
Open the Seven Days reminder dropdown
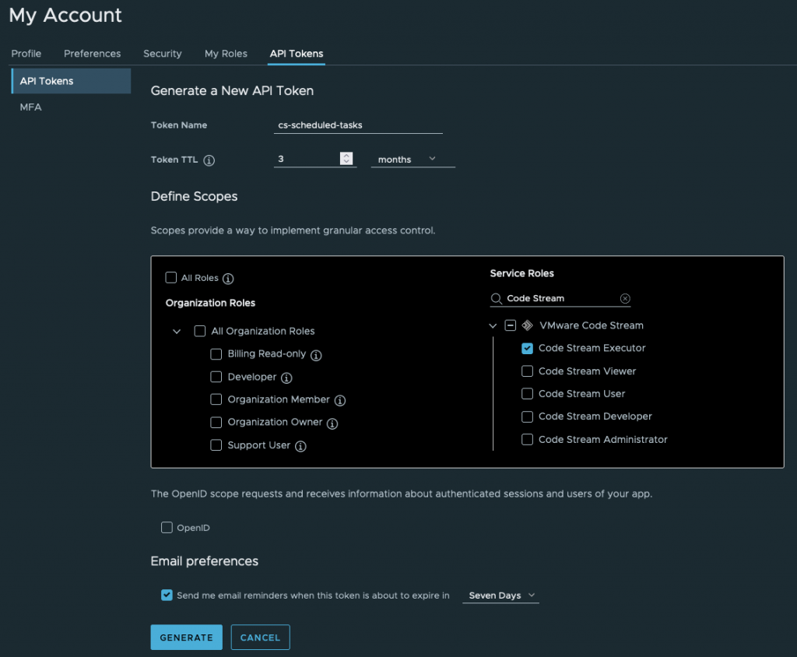click(501, 596)
